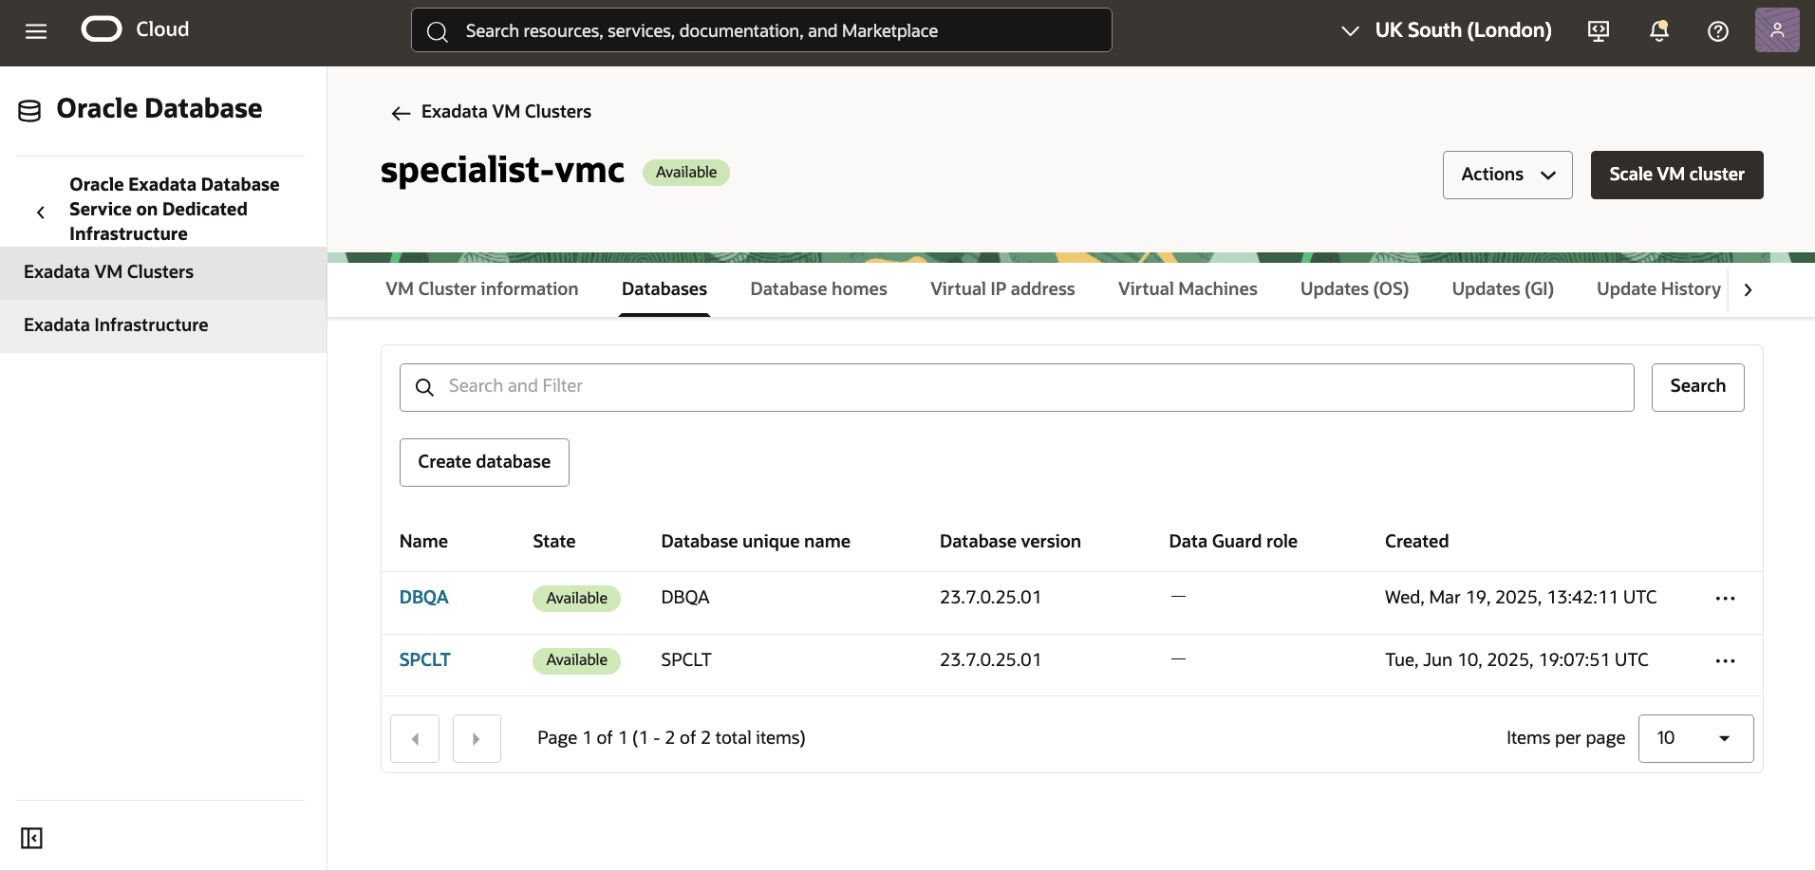Viewport: 1815px width, 871px height.
Task: Expand the UK South (London) region selector
Action: tap(1446, 30)
